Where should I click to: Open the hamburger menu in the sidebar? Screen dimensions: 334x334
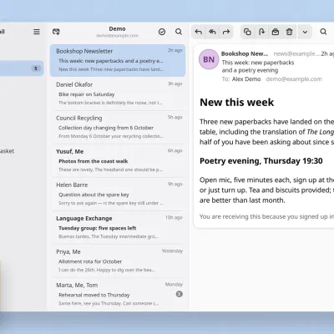(x=37, y=32)
